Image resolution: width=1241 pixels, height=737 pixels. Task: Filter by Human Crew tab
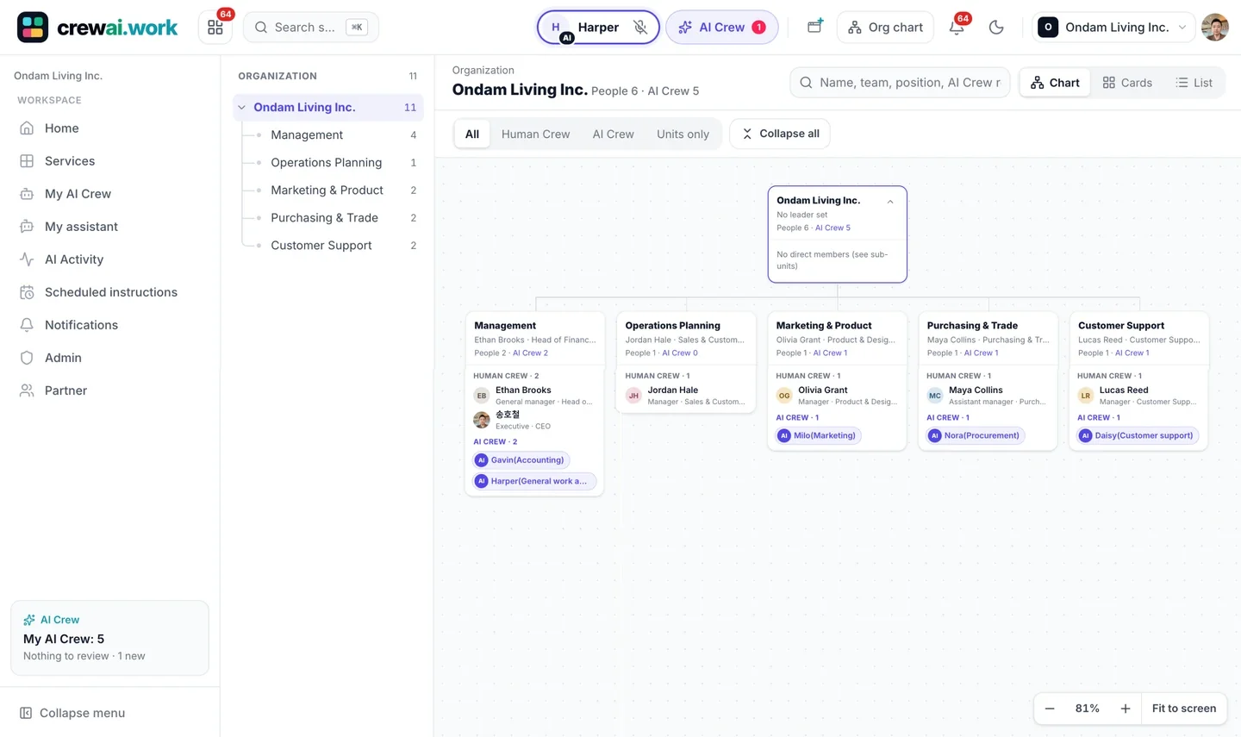click(x=535, y=134)
